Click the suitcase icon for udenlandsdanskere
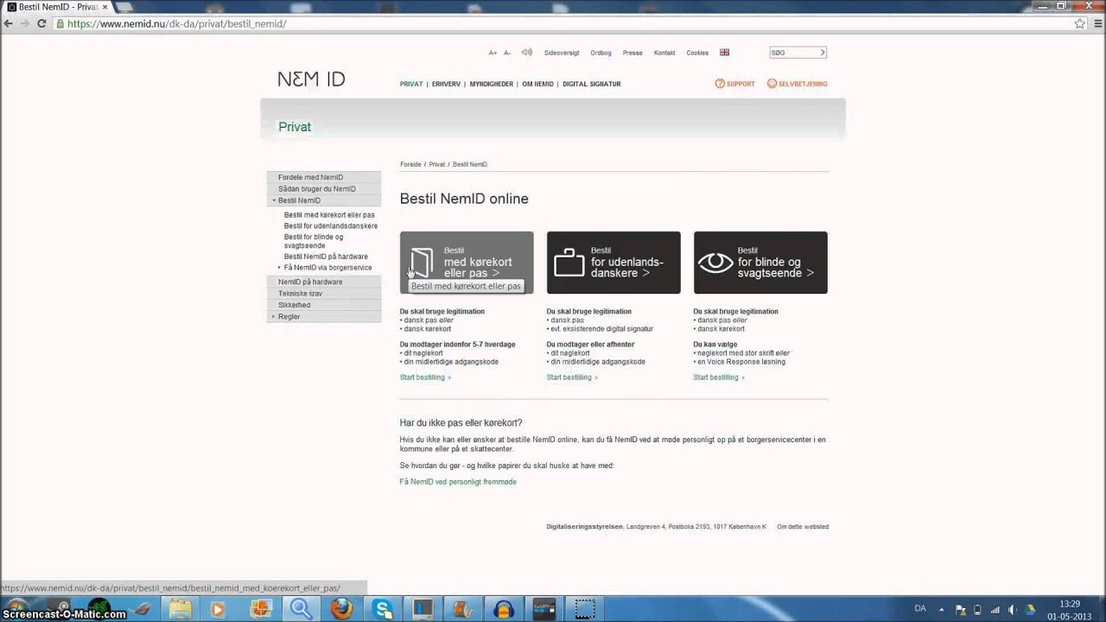Image resolution: width=1106 pixels, height=622 pixels. 569,263
